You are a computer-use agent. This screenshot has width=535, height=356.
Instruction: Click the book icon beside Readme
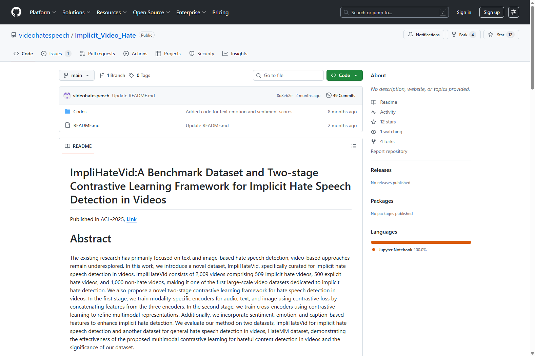374,102
